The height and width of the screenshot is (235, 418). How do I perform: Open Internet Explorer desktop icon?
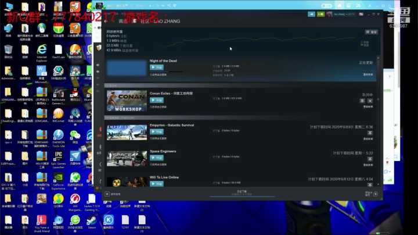coord(42,53)
